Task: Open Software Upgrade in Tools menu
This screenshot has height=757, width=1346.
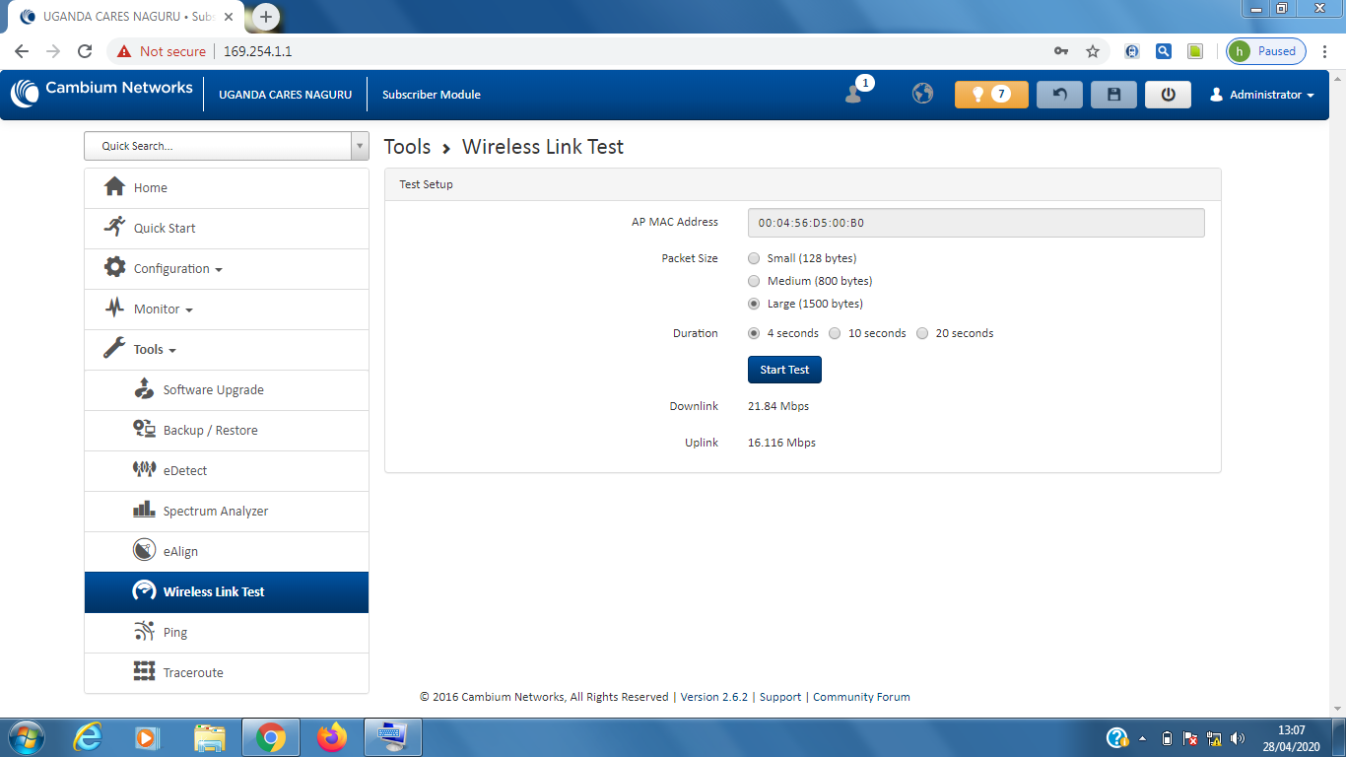Action: pos(213,390)
